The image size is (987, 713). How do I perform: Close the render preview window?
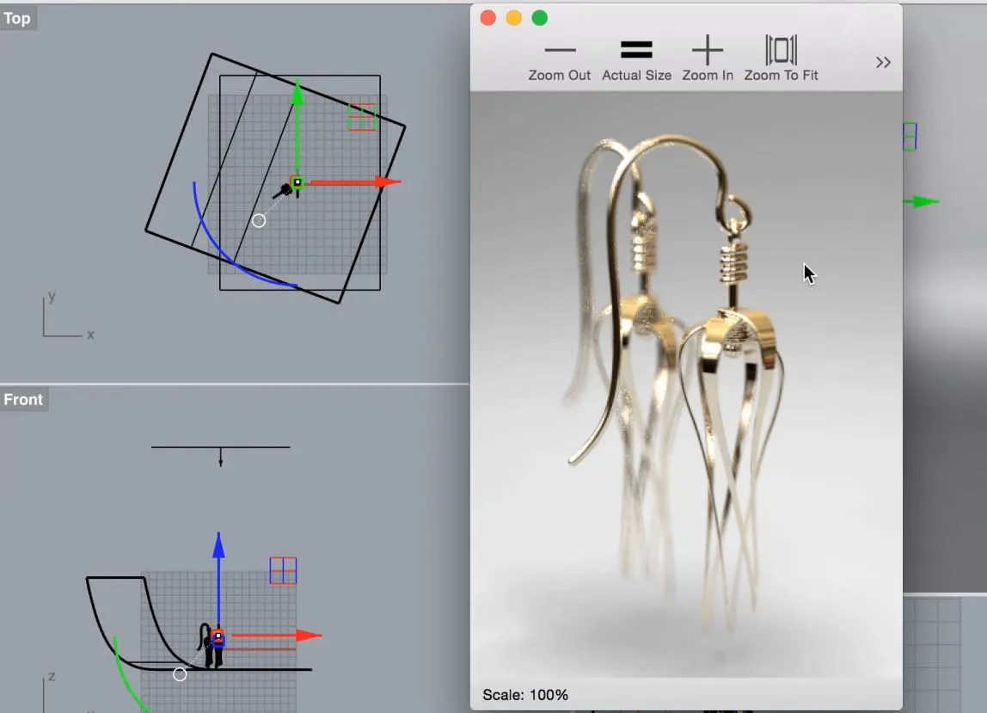[488, 18]
